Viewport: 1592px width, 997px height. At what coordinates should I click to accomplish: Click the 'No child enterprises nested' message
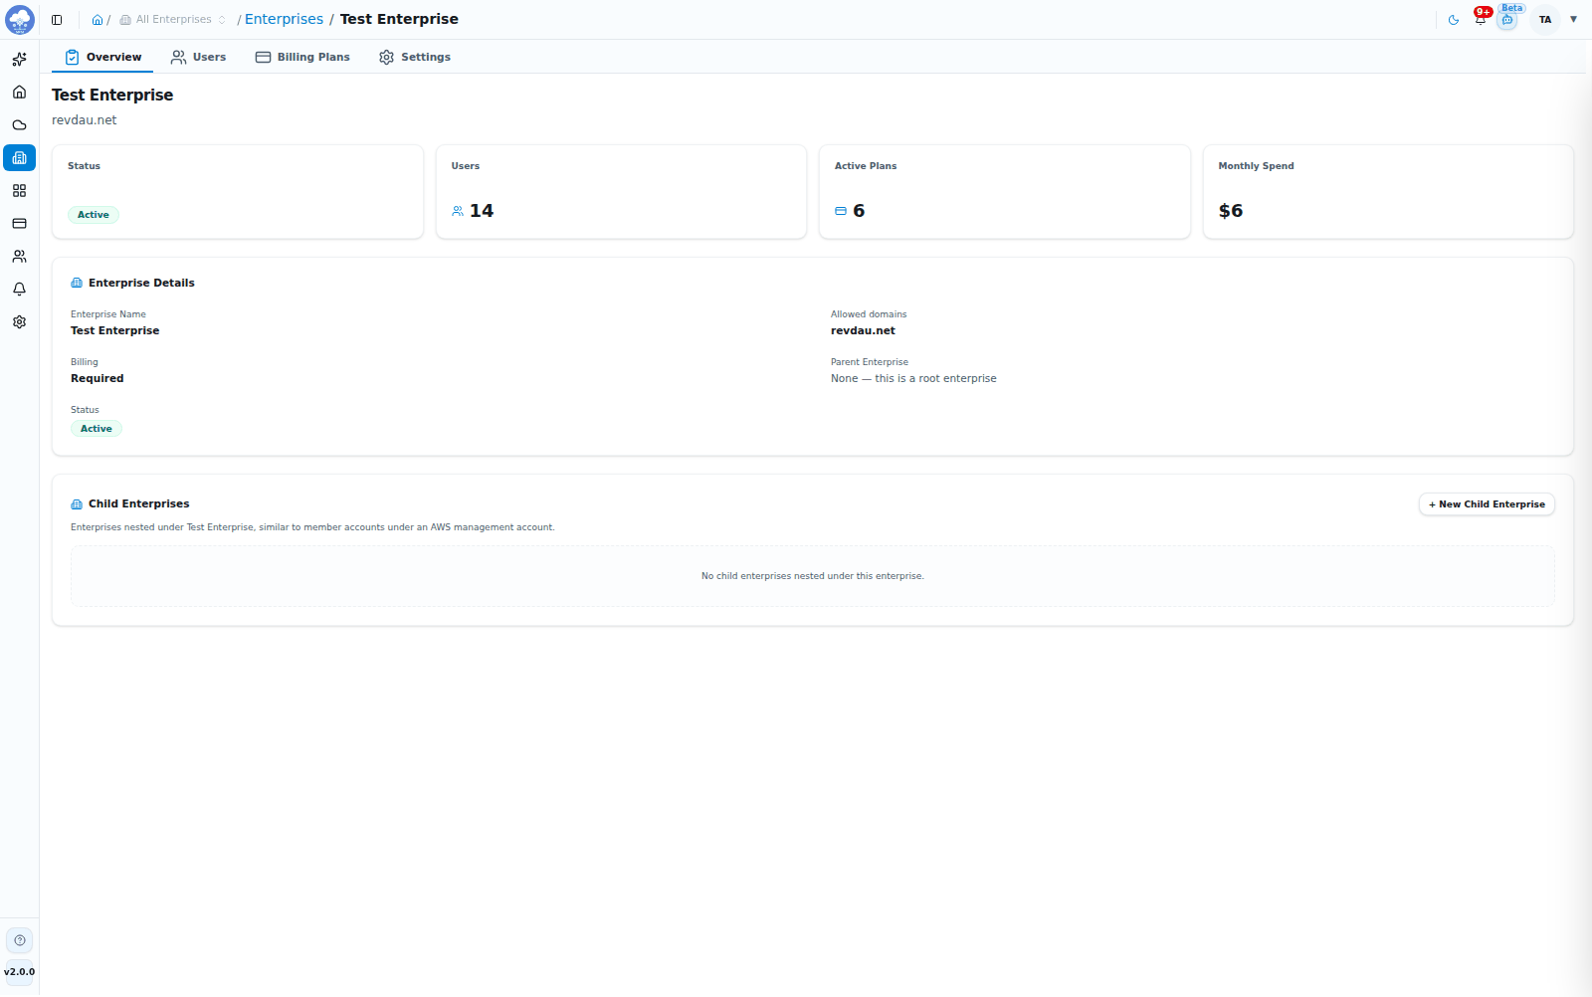(x=813, y=576)
